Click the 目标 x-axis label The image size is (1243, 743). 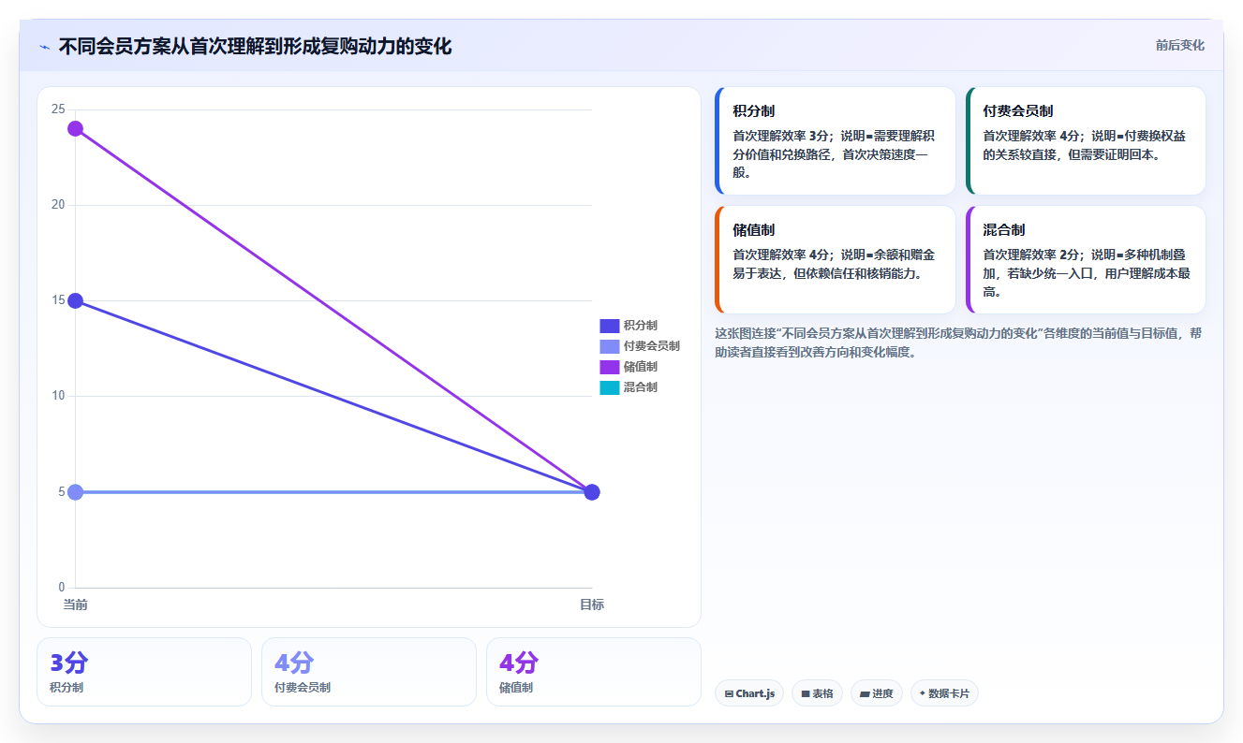click(x=592, y=605)
